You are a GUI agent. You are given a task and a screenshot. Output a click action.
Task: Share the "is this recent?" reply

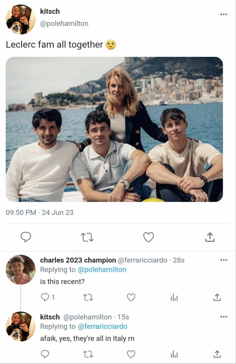[x=217, y=298]
